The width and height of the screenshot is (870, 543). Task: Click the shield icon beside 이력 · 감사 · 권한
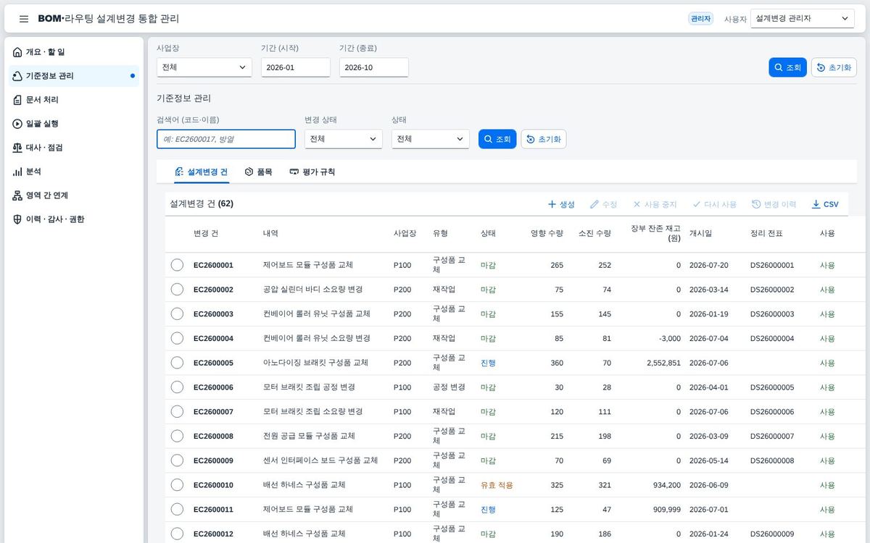[17, 219]
